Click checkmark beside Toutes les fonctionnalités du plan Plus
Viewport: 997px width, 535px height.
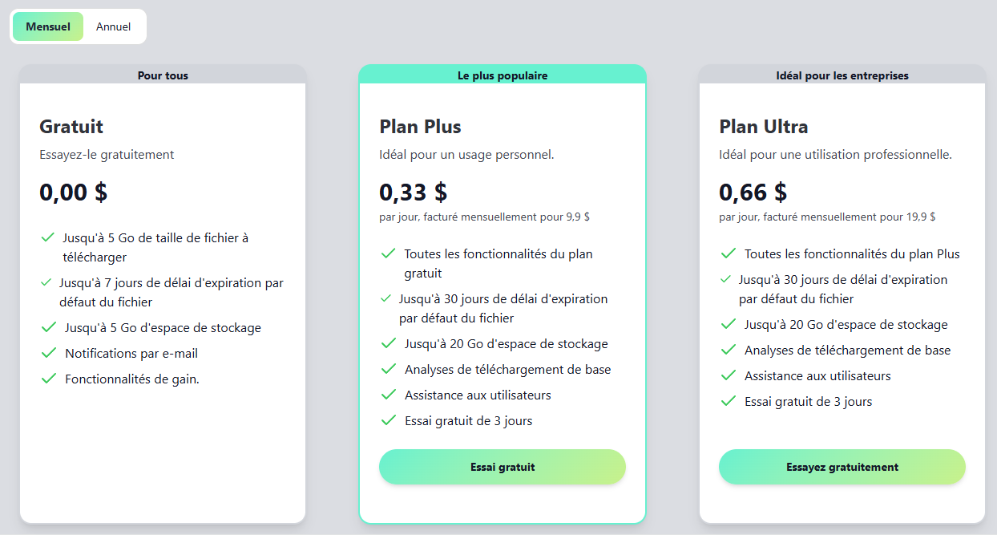click(x=729, y=253)
